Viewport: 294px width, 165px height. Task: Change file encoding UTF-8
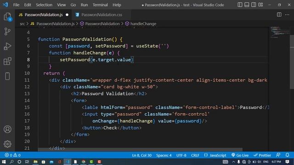point(181,155)
